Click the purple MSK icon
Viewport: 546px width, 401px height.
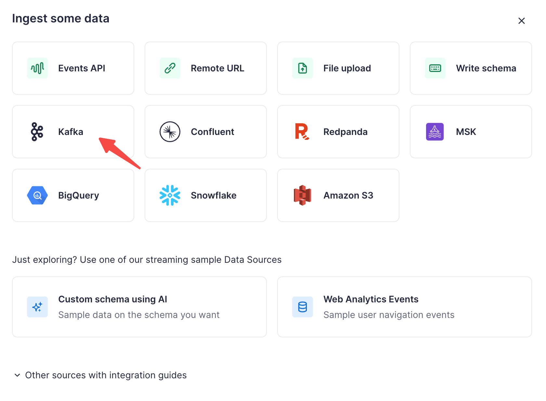pyautogui.click(x=435, y=132)
